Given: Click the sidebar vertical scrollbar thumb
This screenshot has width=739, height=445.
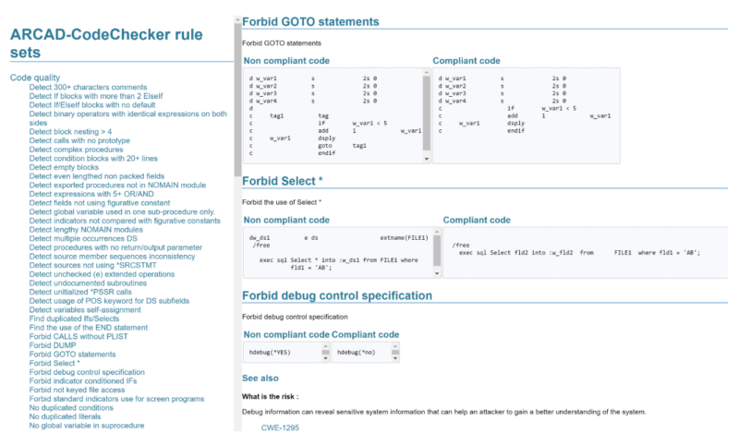Looking at the screenshot, I should point(237,99).
